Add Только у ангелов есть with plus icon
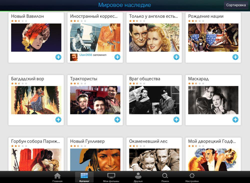This screenshot has height=183, width=250. (176, 57)
